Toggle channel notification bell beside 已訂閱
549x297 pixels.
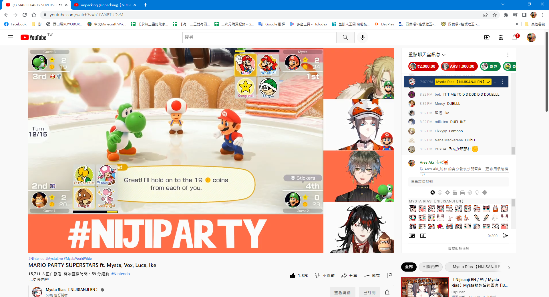(387, 292)
